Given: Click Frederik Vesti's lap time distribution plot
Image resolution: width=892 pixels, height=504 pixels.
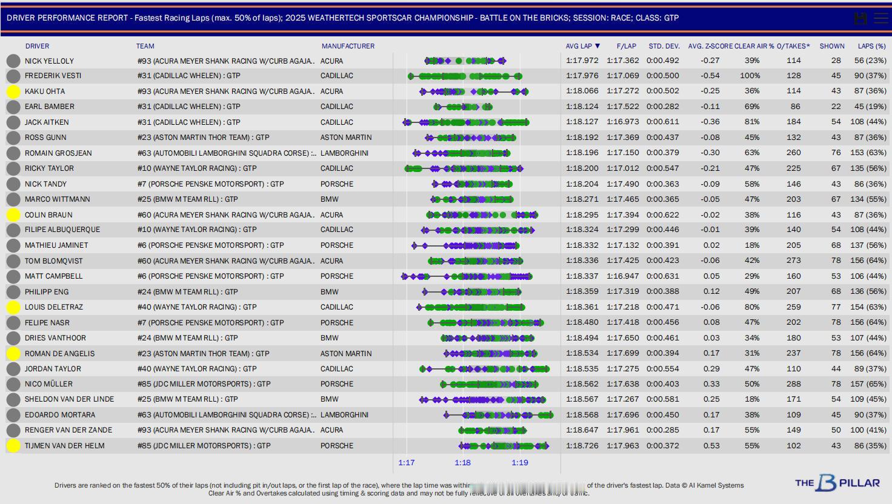Looking at the screenshot, I should point(465,76).
